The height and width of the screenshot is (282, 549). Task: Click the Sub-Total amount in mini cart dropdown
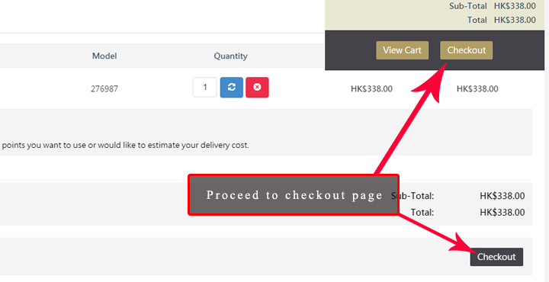(x=515, y=6)
